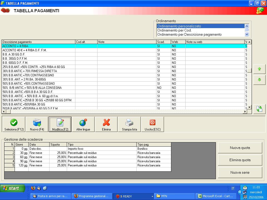Open Altre lingue globe button
The width and height of the screenshot is (267, 200).
(x=83, y=124)
